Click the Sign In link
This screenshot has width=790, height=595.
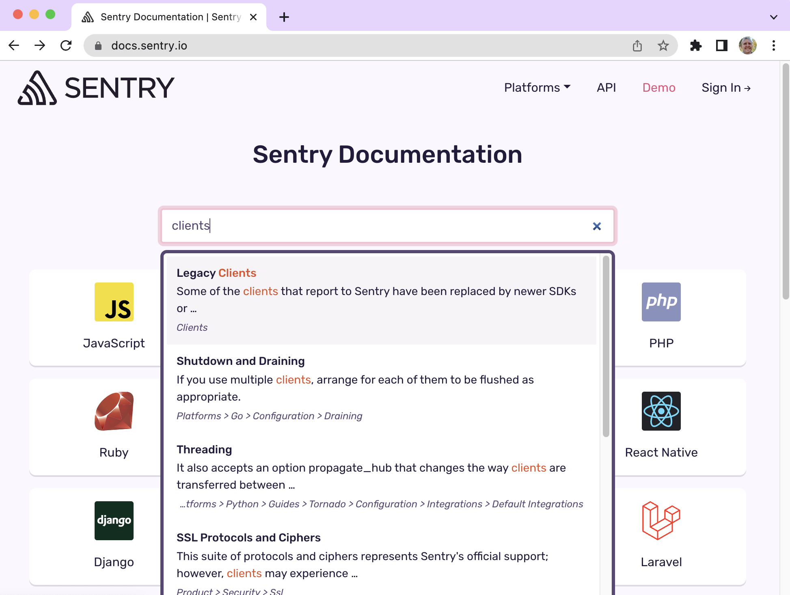(726, 87)
